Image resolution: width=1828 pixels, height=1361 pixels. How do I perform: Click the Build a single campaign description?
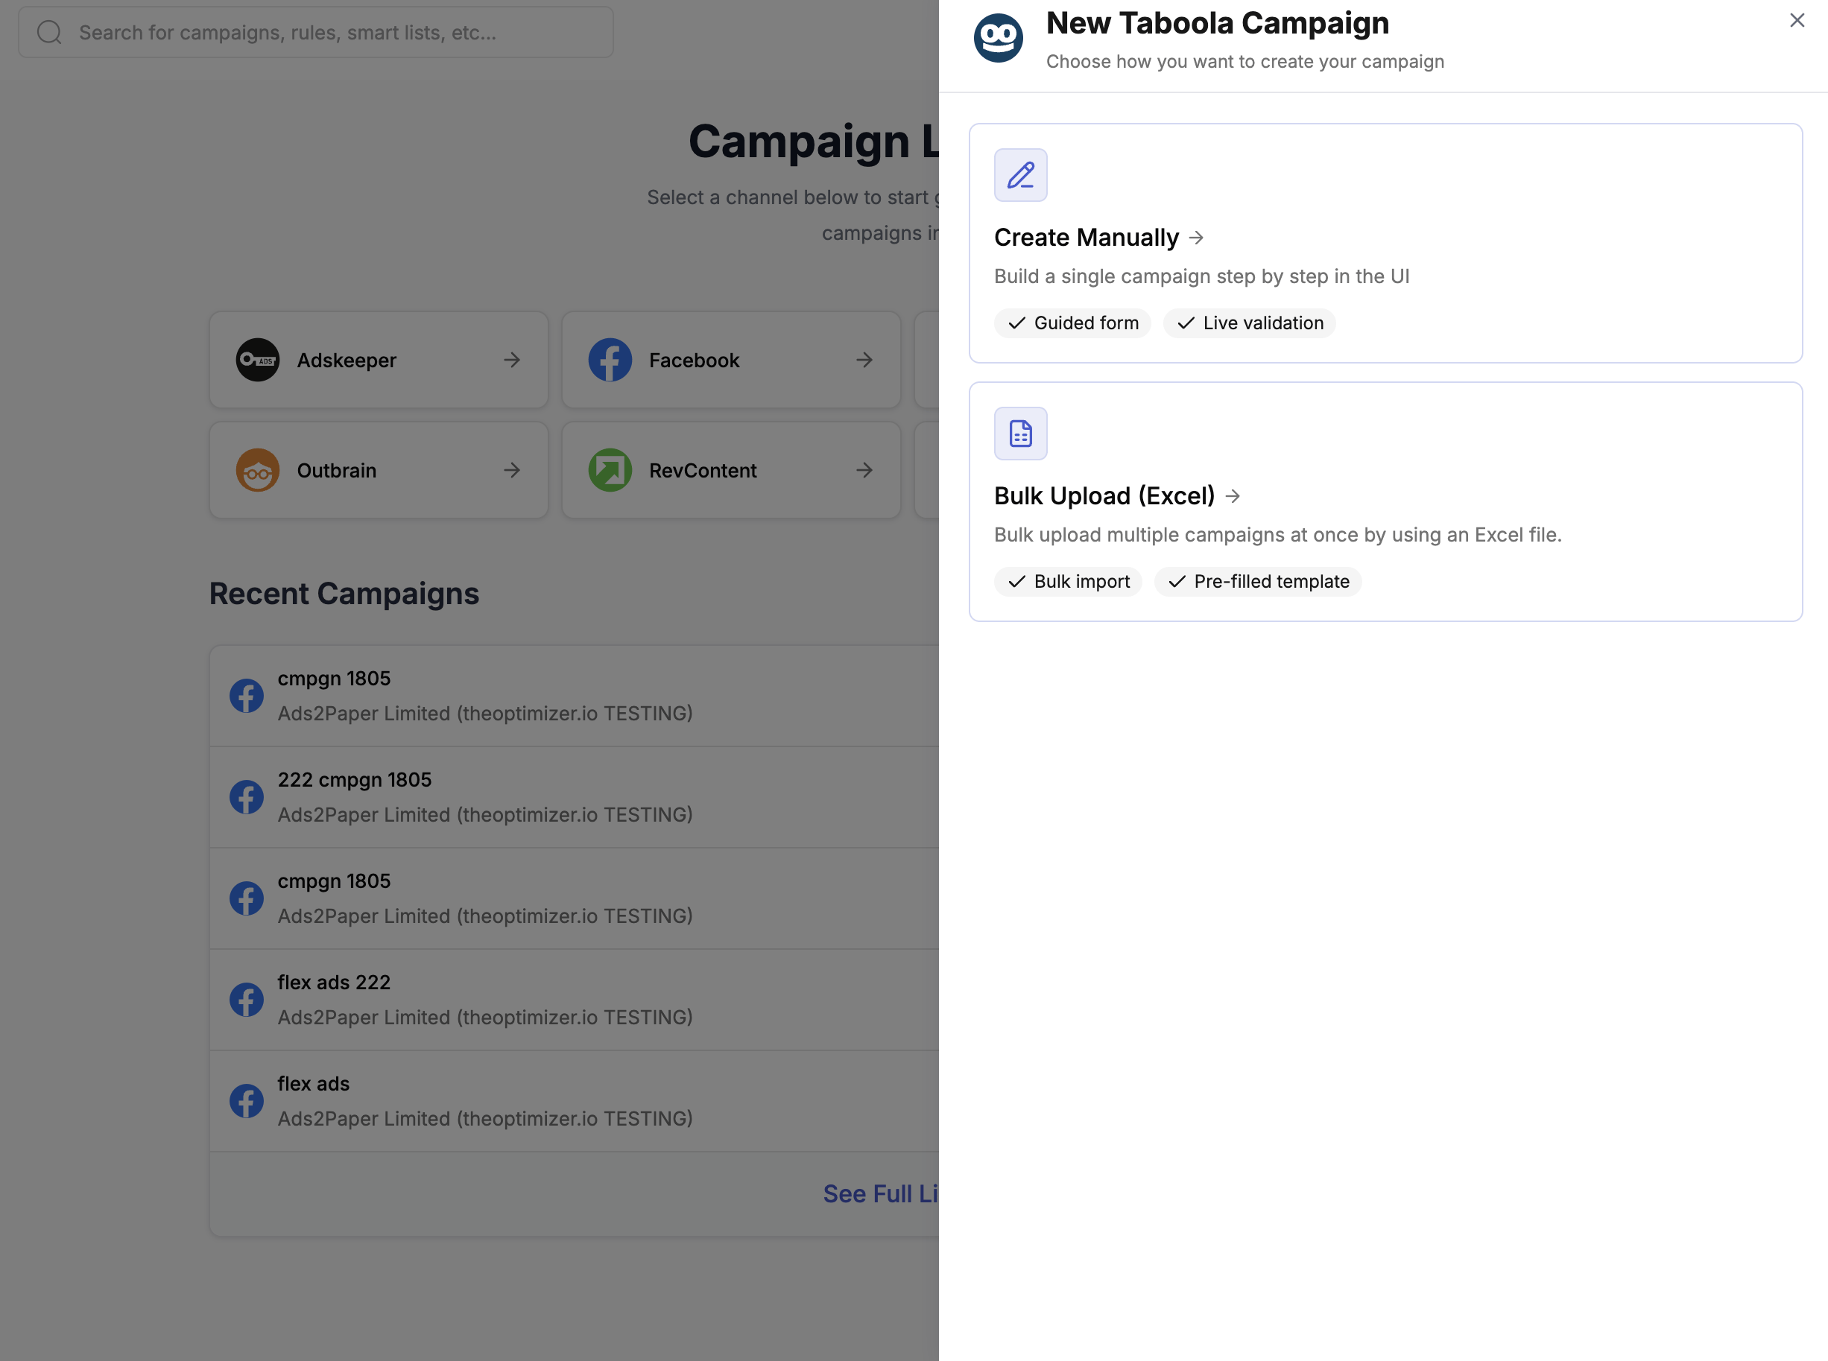tap(1201, 276)
